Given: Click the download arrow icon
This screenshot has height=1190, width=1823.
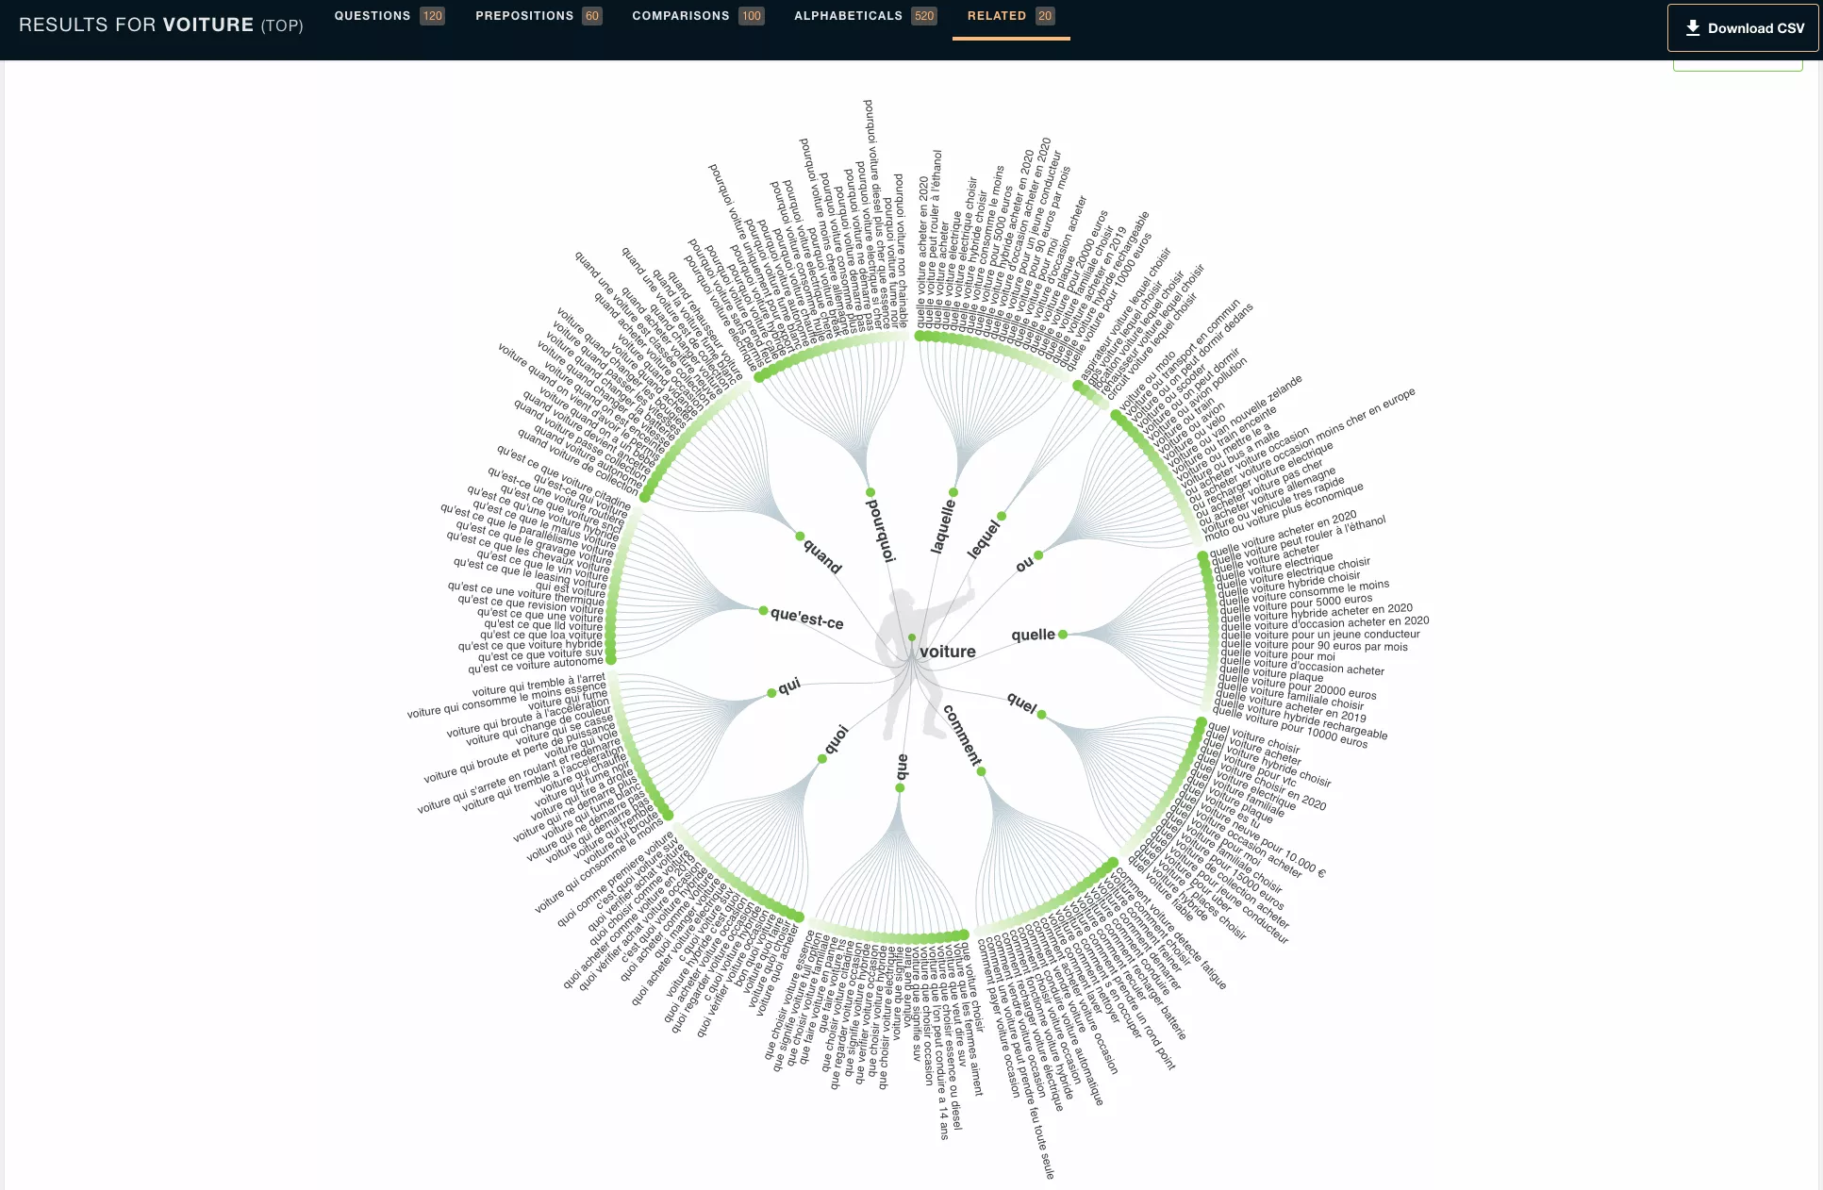Looking at the screenshot, I should [1693, 28].
